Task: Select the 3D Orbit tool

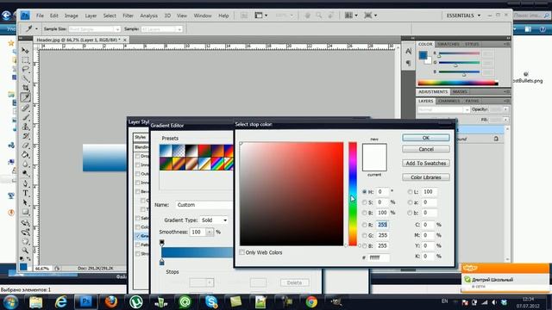Action: point(25,232)
